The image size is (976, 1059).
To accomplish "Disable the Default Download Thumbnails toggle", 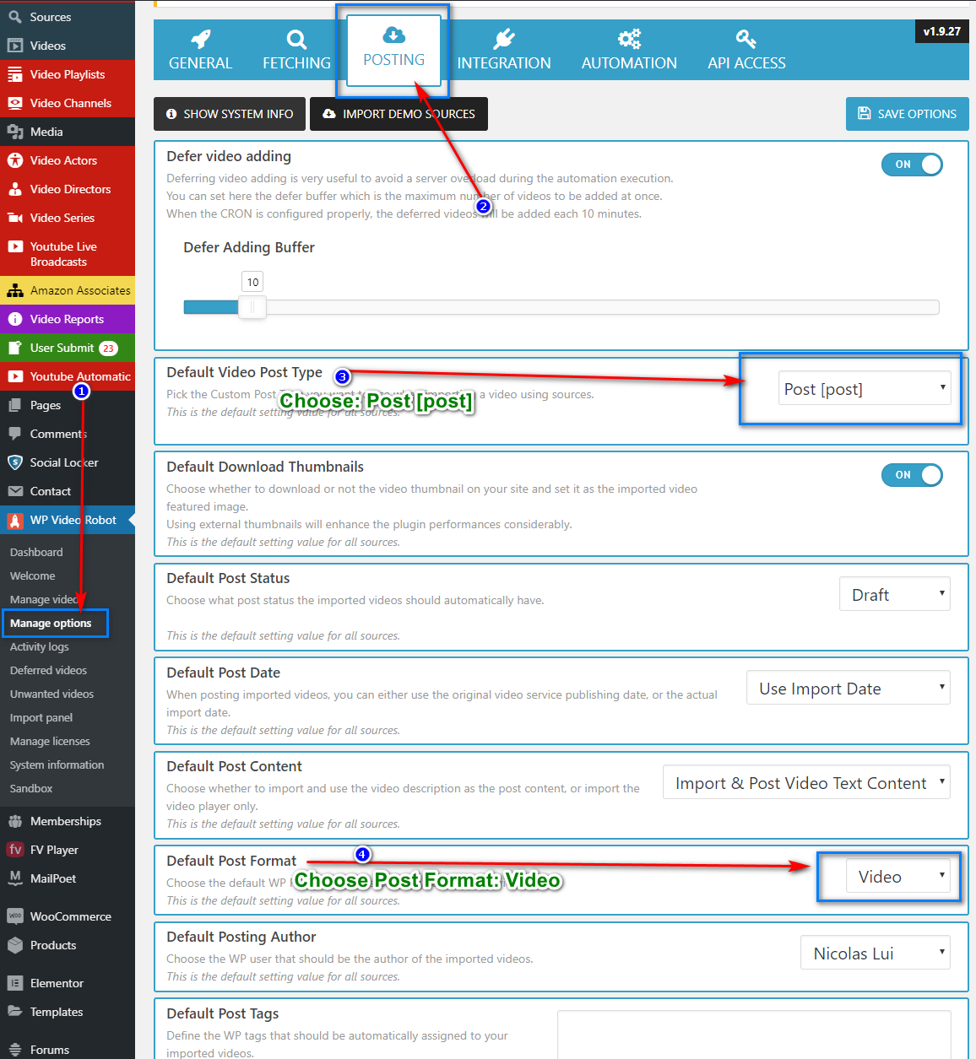I will coord(912,475).
